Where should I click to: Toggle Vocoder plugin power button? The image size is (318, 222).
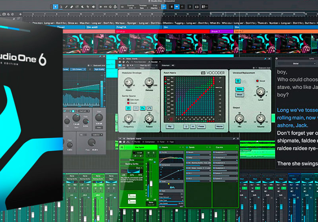[120, 65]
